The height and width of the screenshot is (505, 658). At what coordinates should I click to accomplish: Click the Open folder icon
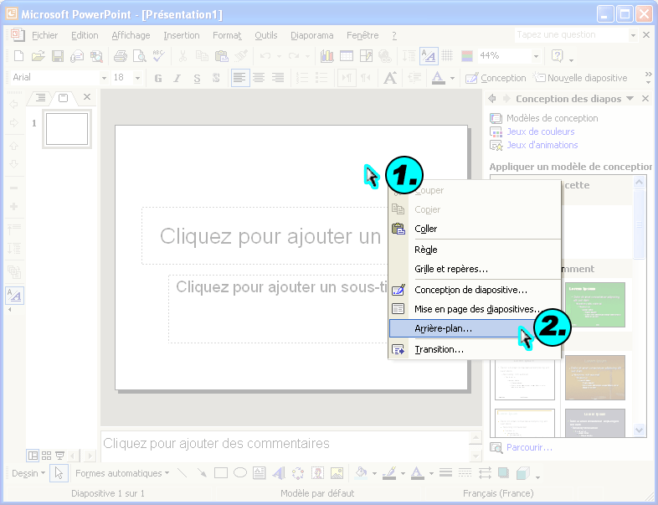[39, 55]
